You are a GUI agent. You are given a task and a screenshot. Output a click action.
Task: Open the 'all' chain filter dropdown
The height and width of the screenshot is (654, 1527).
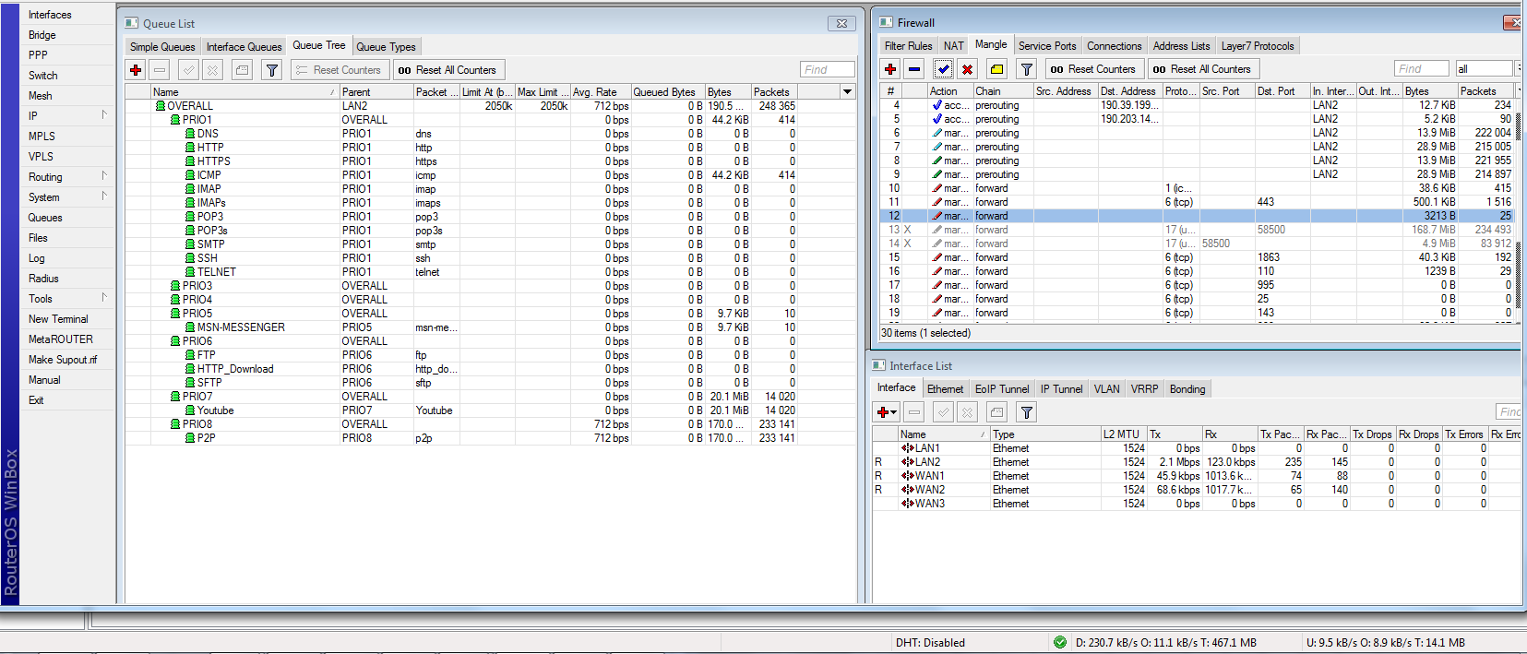1518,69
